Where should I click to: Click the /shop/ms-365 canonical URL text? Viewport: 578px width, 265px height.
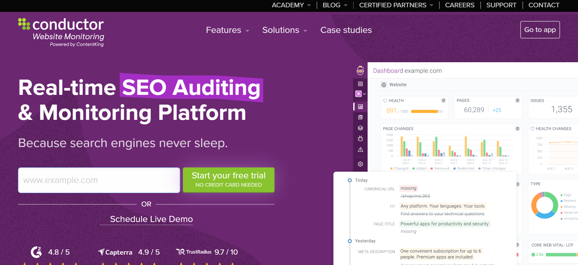(x=415, y=196)
